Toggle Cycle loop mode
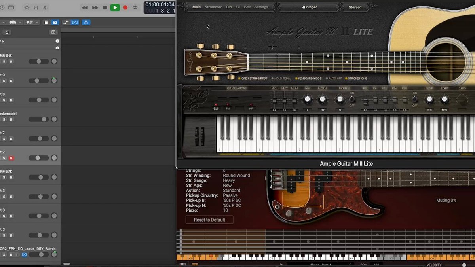475x267 pixels. click(x=135, y=8)
